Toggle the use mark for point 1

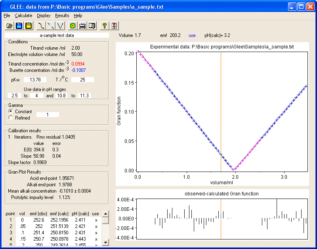pos(96,220)
